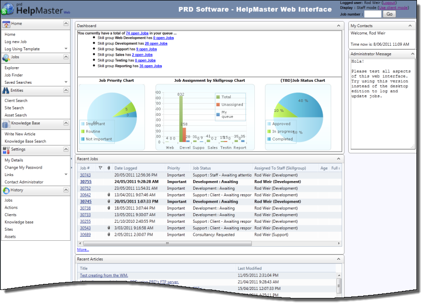This screenshot has height=307, width=425.
Task: Click the Last Modified column header
Action: [249, 268]
